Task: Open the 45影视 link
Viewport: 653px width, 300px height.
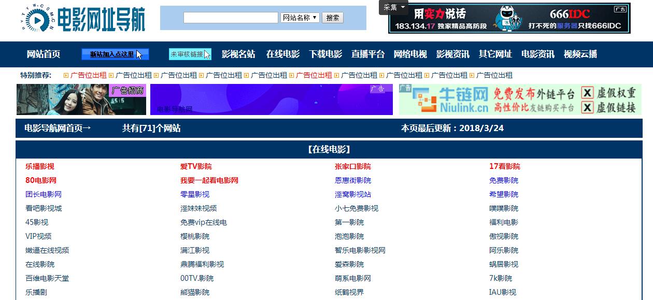Action: tap(37, 222)
